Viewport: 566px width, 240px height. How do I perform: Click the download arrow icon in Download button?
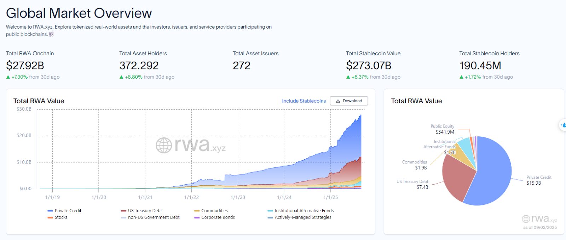tap(338, 101)
